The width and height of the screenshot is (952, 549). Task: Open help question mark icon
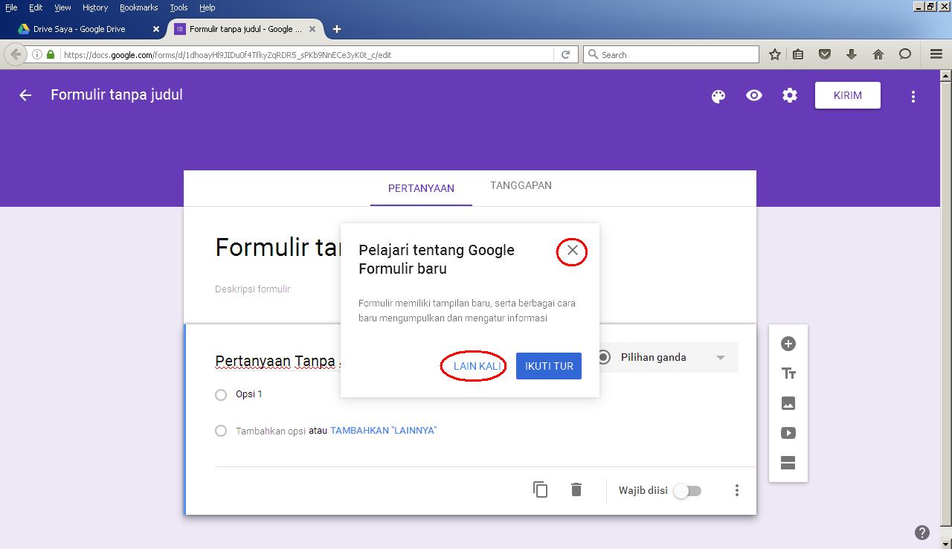(x=922, y=532)
